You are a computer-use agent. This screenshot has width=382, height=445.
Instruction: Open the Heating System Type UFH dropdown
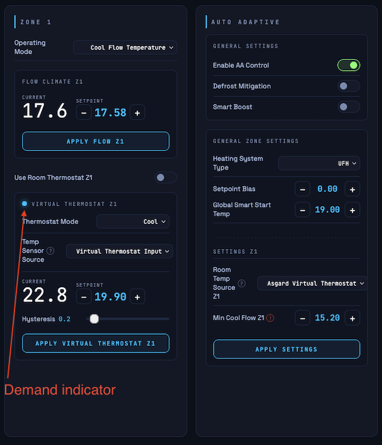[x=320, y=163]
